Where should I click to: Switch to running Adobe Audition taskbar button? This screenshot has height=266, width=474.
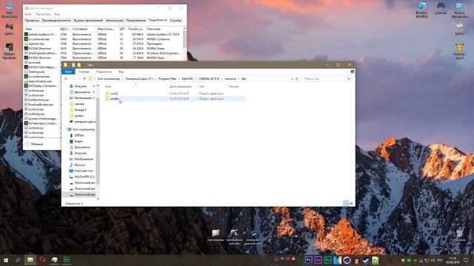coord(67,259)
